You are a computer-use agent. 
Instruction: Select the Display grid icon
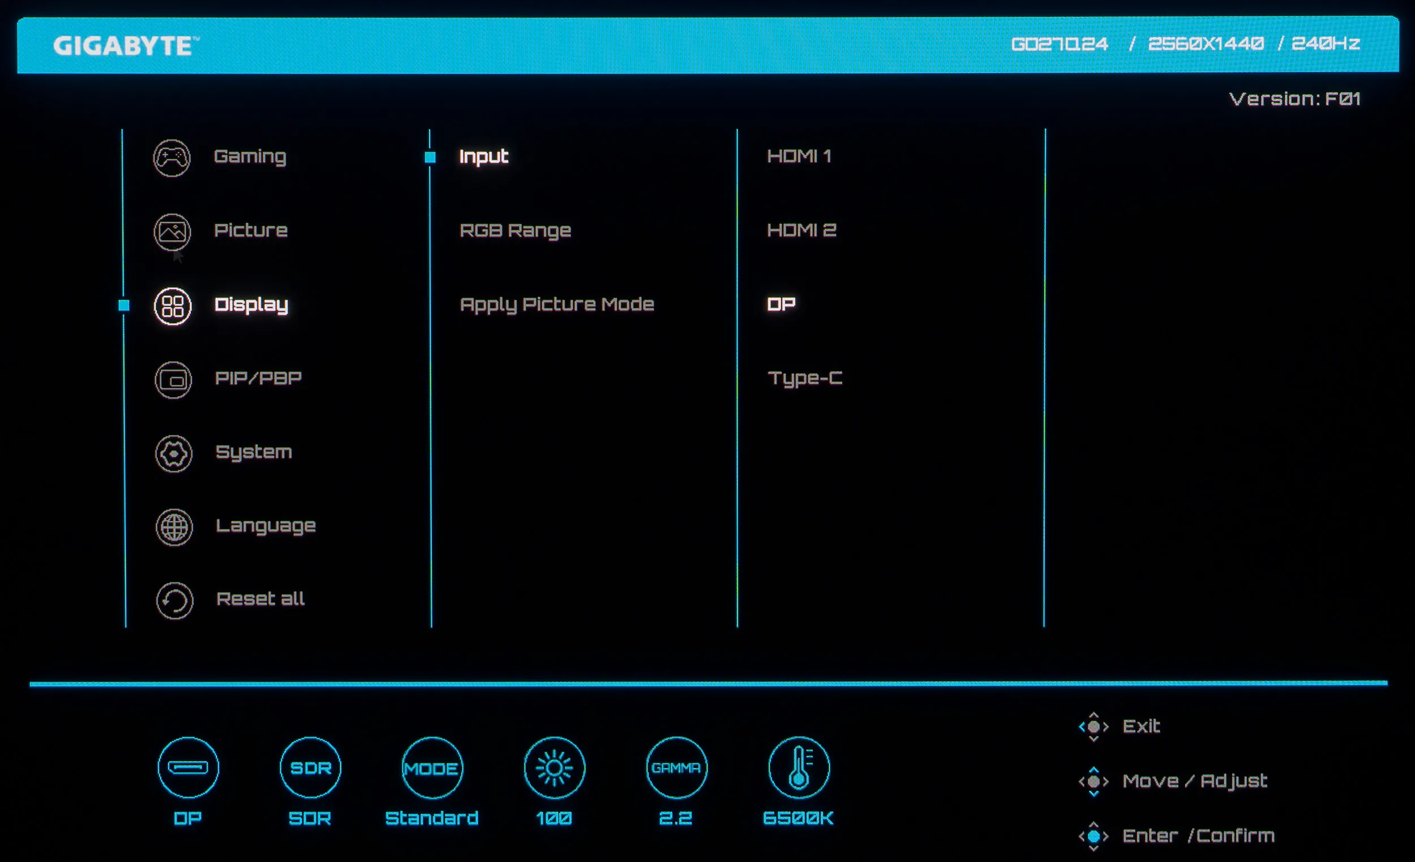(x=173, y=306)
